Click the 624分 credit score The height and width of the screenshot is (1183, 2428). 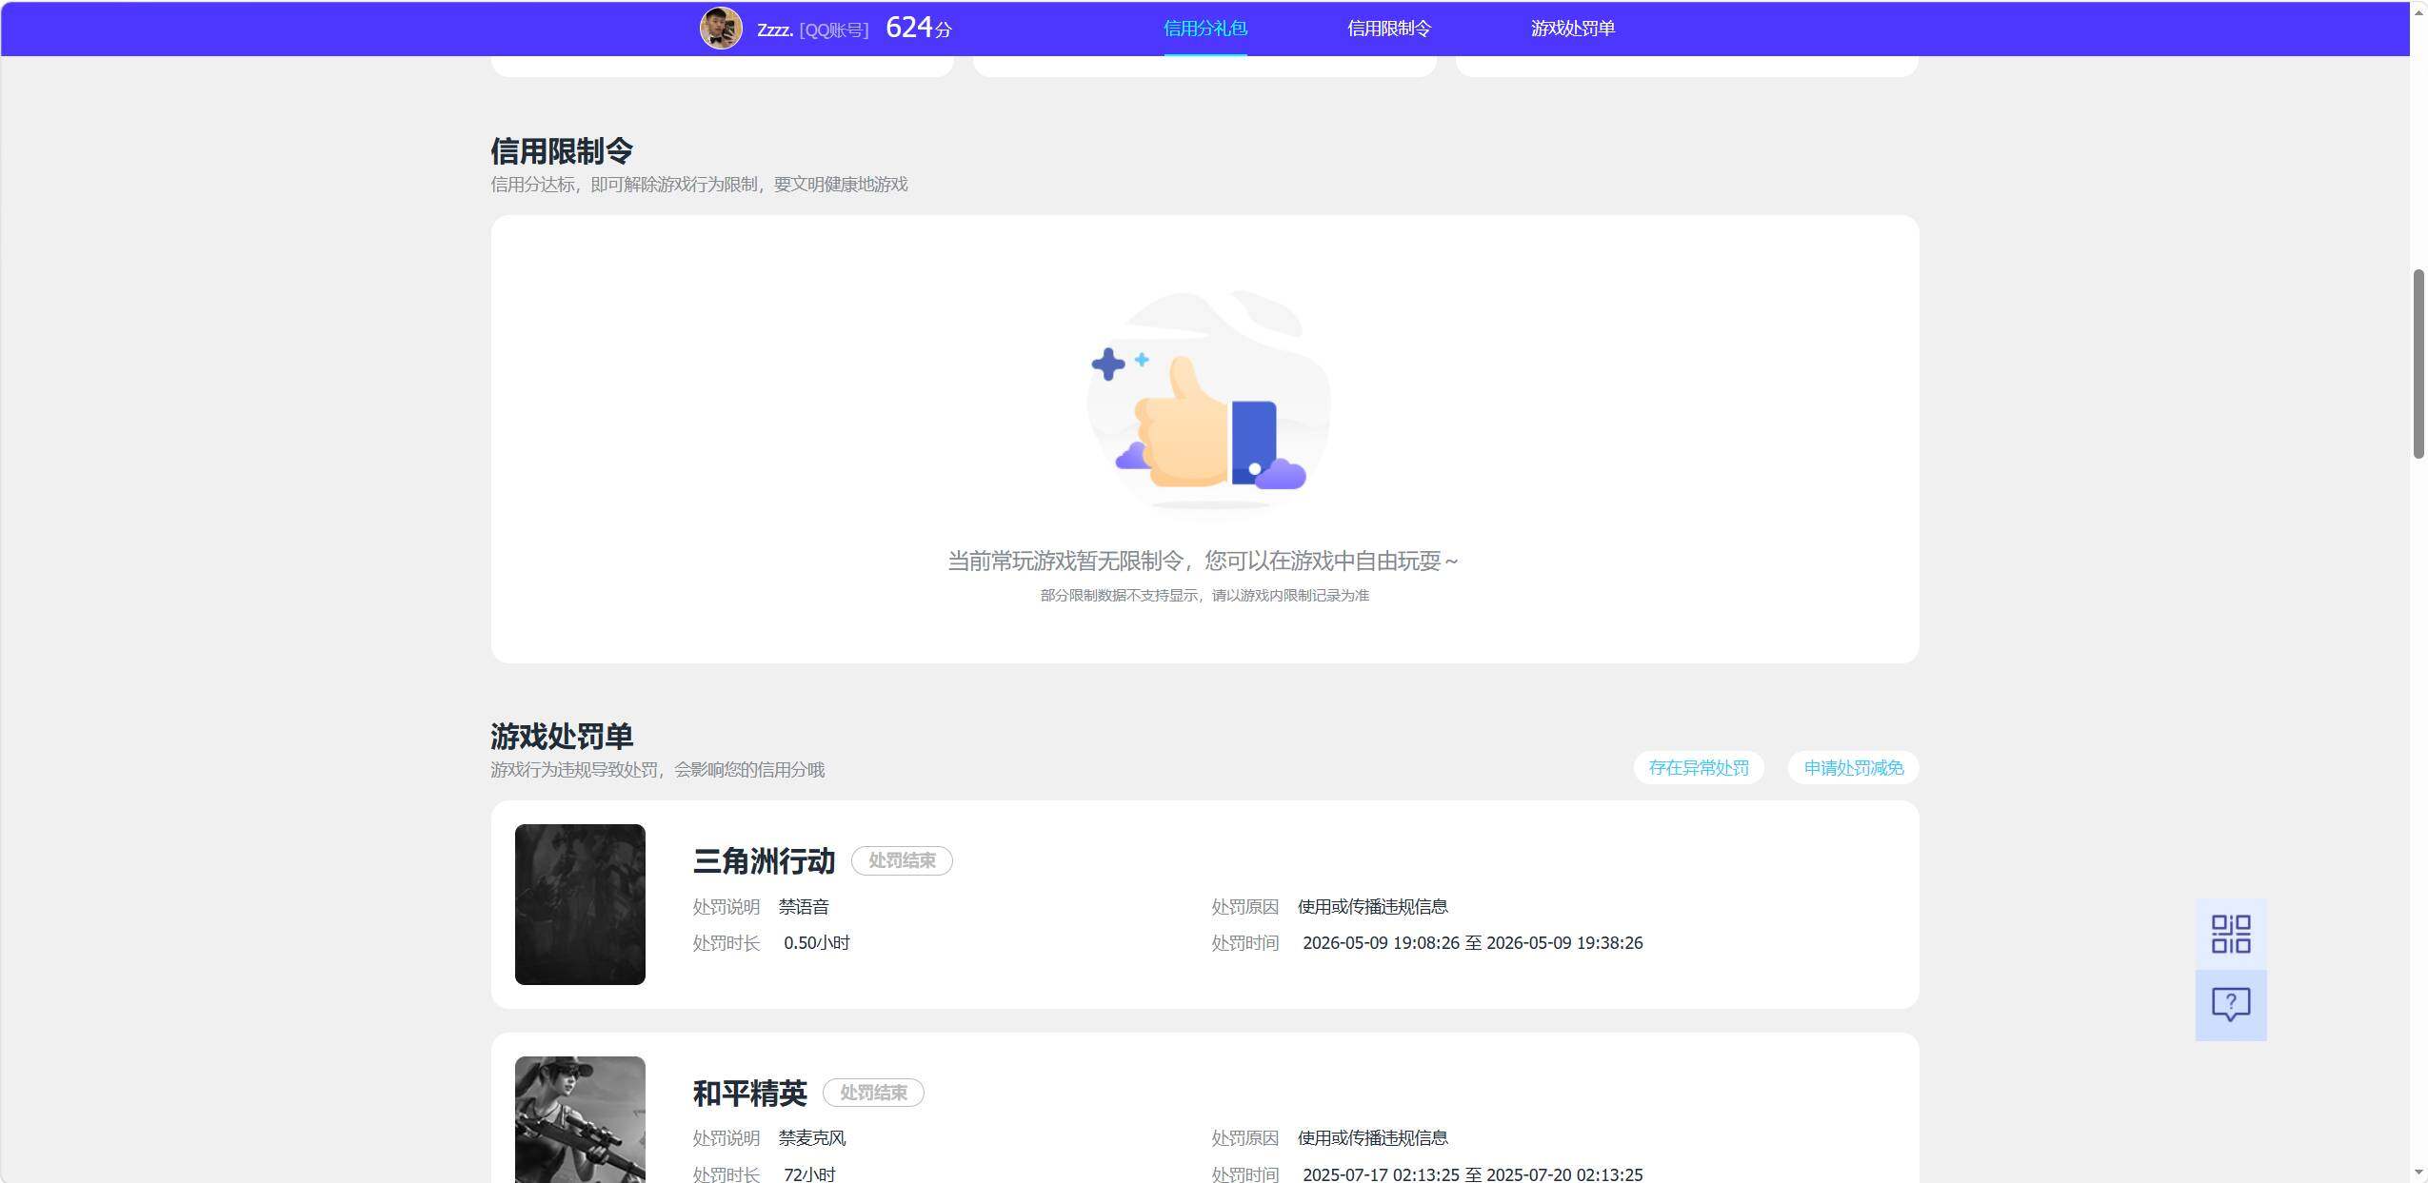tap(918, 28)
